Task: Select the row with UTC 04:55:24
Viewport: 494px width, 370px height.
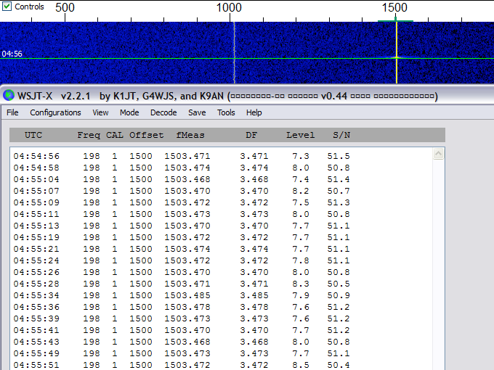Action: pos(182,260)
